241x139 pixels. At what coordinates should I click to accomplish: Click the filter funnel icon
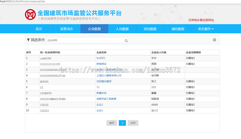pos(28,40)
